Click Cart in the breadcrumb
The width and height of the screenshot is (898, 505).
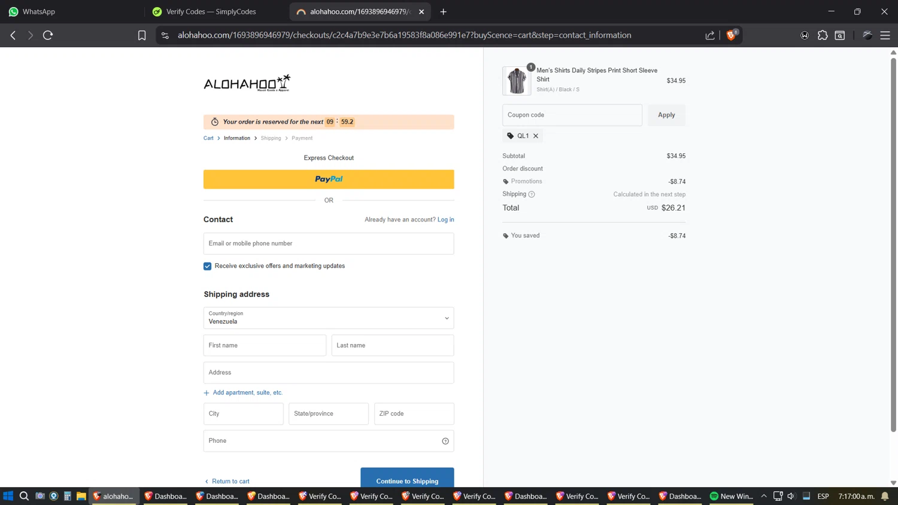(x=208, y=138)
